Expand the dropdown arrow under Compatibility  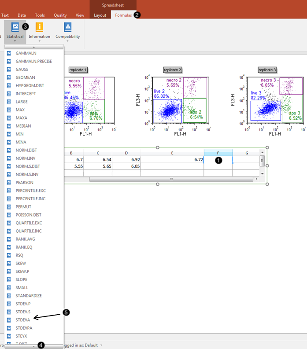tap(67, 41)
